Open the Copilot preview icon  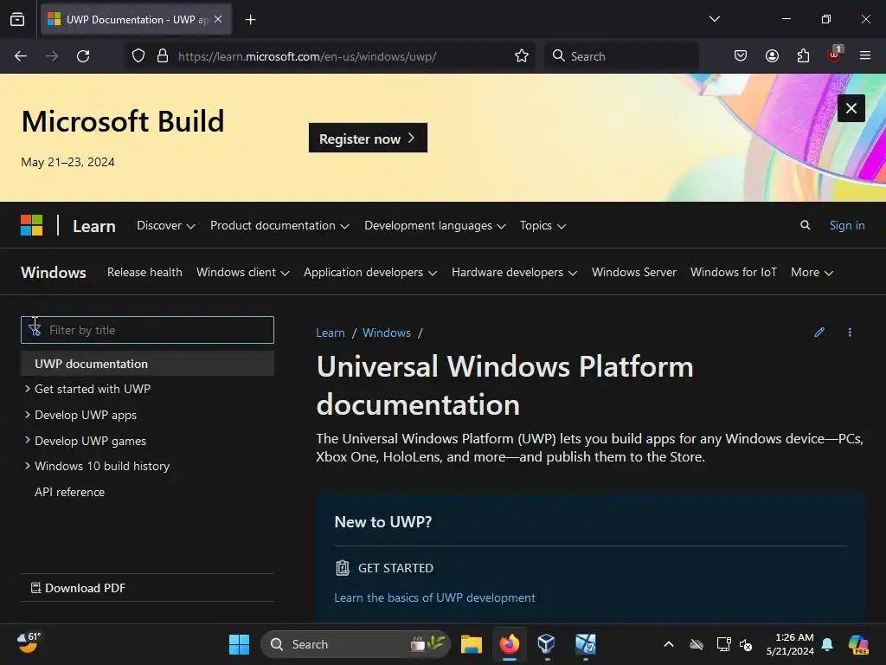[x=858, y=644]
